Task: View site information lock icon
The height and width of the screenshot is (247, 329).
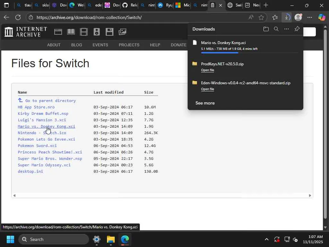Action: pyautogui.click(x=31, y=17)
